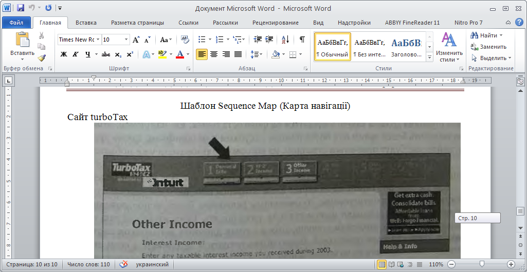Click the Shading paint bucket icon
This screenshot has width=527, height=272.
click(x=276, y=54)
